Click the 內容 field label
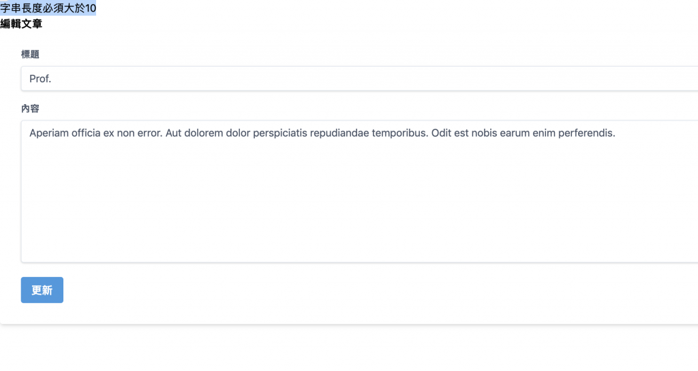698x371 pixels. [30, 108]
